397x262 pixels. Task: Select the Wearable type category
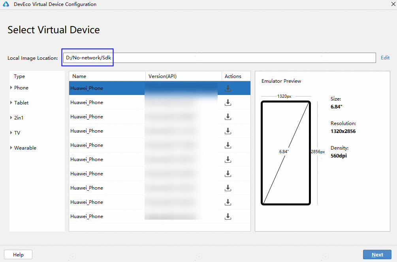pos(25,148)
